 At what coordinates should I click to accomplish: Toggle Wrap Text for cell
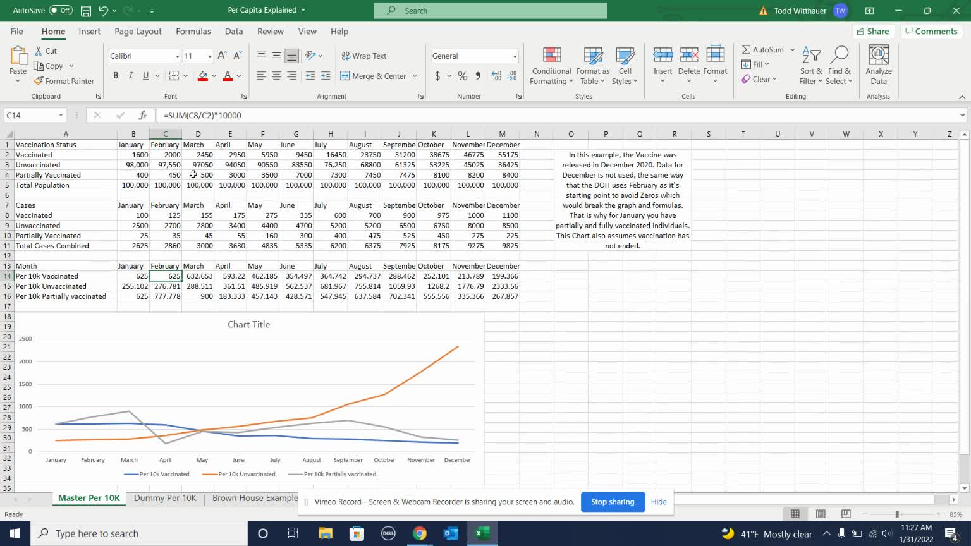tap(364, 56)
